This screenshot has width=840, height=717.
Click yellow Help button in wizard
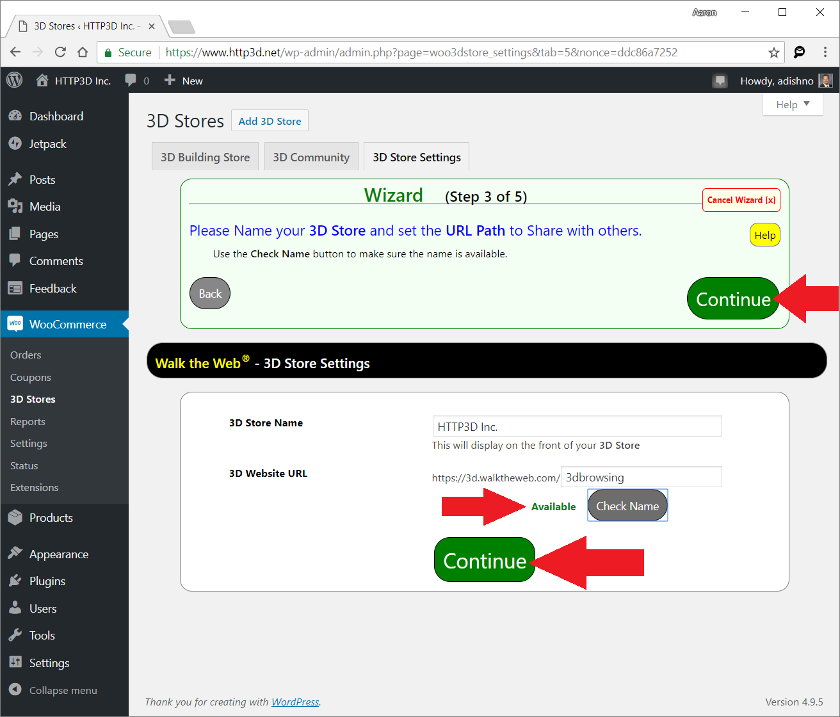click(x=765, y=235)
